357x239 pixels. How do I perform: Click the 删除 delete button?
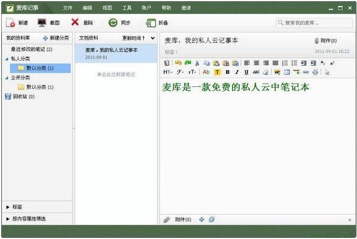82,22
